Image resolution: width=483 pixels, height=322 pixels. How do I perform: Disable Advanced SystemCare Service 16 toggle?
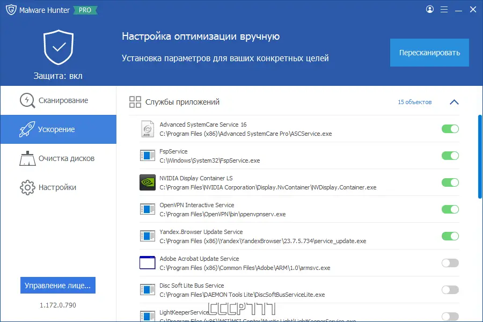(450, 129)
